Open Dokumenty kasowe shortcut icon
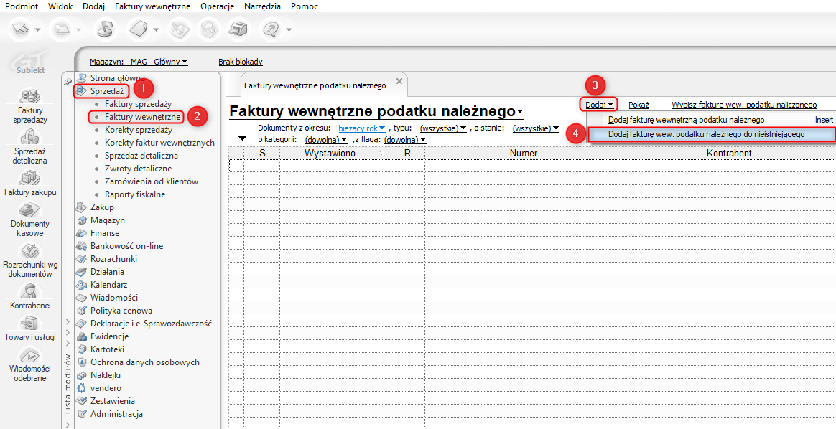The width and height of the screenshot is (836, 429). point(30,220)
